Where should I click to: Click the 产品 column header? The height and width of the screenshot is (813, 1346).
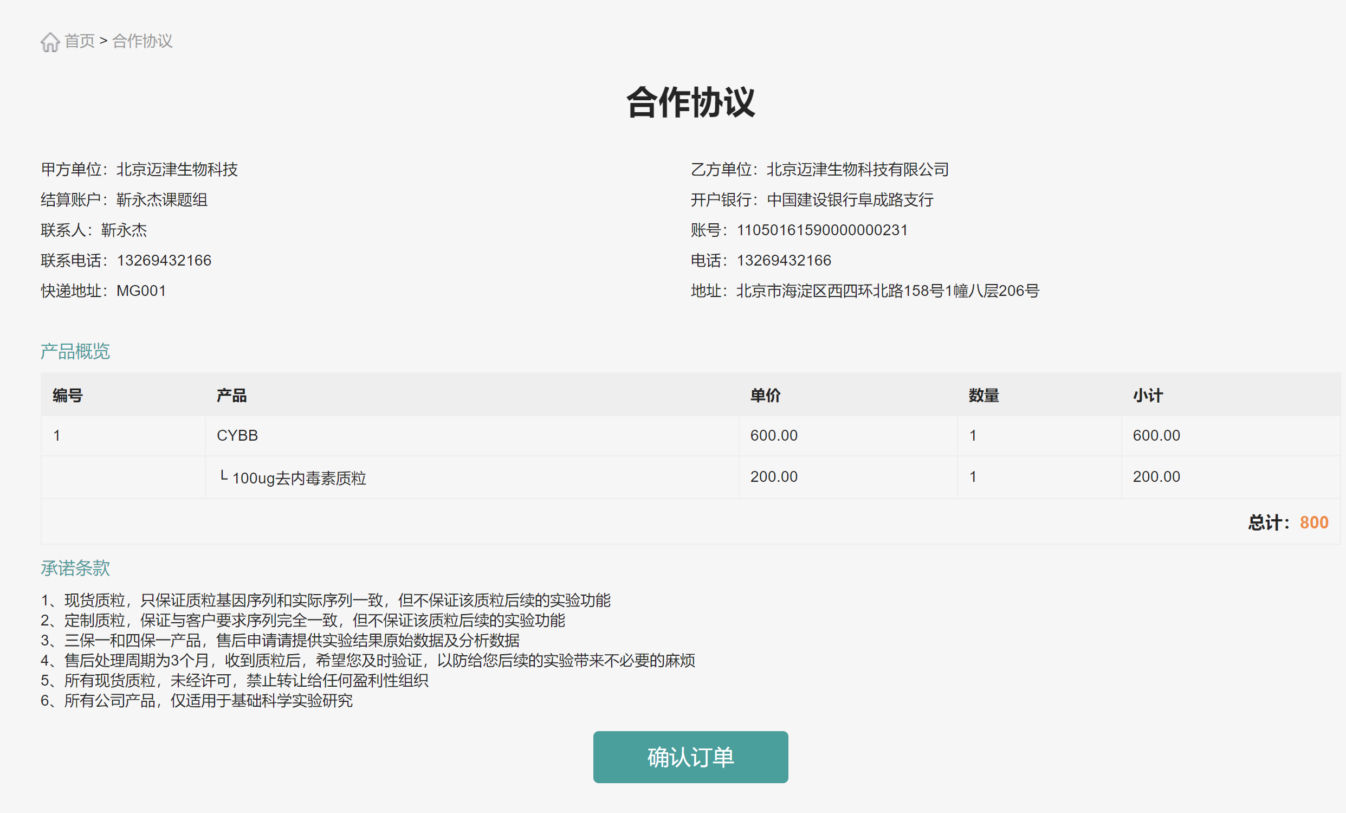click(x=231, y=395)
